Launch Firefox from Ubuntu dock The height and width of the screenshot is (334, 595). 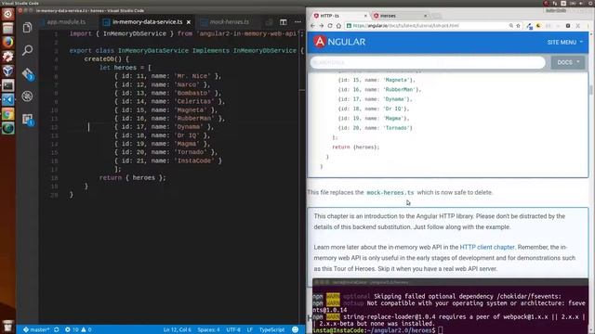pyautogui.click(x=7, y=43)
